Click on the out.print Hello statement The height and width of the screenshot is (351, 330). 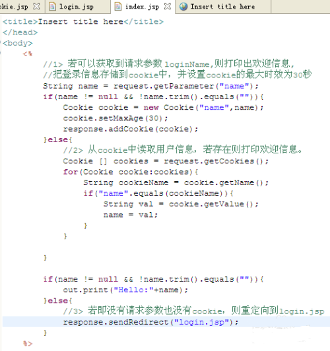pos(125,290)
